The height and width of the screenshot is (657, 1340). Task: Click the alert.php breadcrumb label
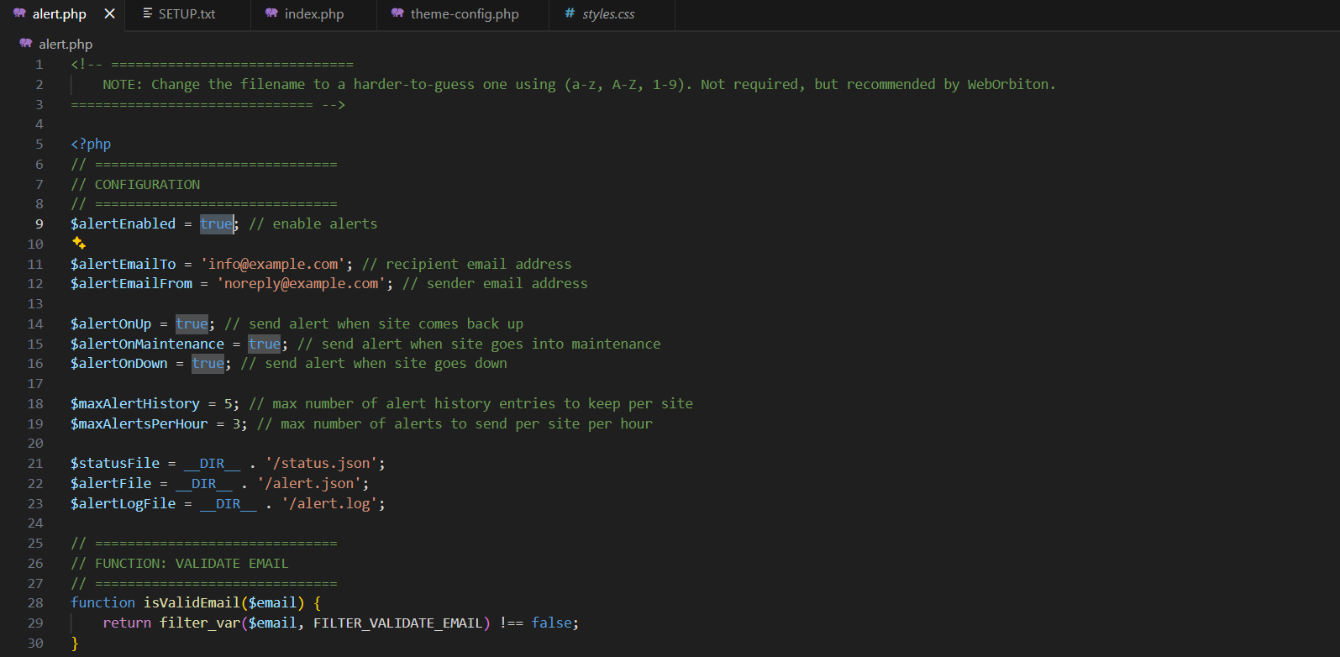point(66,44)
